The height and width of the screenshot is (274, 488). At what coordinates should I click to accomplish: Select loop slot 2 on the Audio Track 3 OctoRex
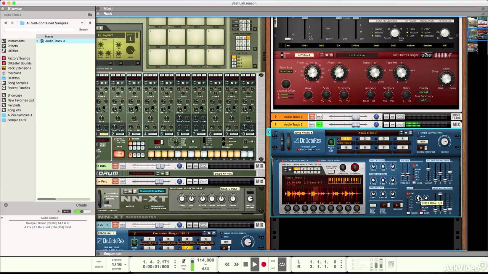[x=365, y=139]
